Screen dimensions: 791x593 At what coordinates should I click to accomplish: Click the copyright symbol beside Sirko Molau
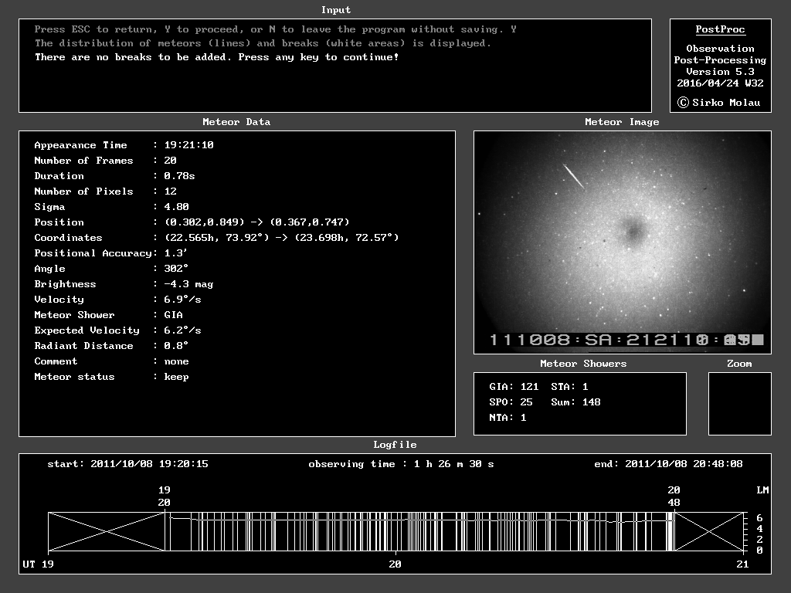[x=682, y=103]
